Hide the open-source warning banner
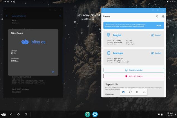177x118 pixels. (158, 25)
